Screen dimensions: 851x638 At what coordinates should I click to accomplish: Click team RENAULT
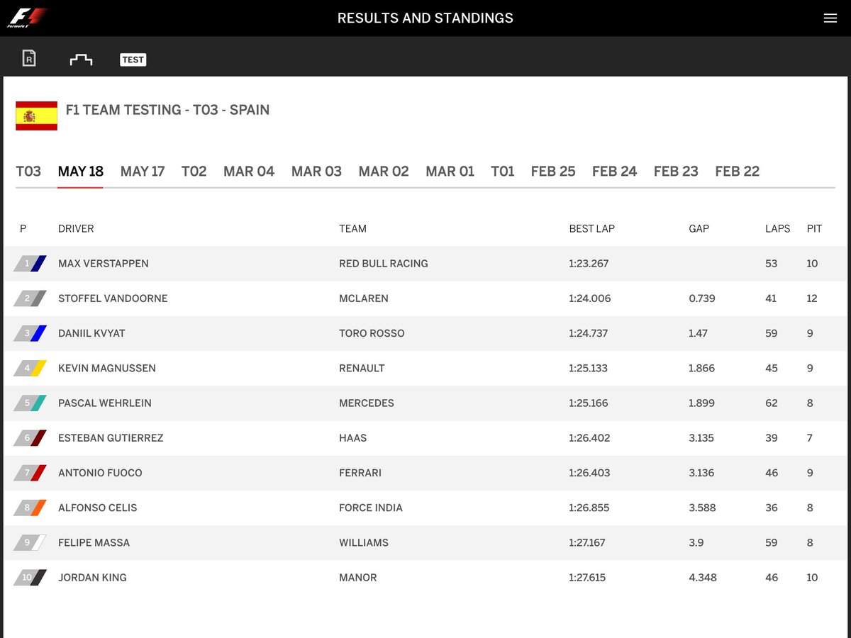click(x=362, y=368)
